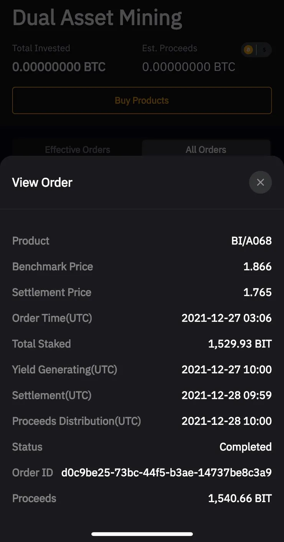Click the Total Invested BTC amount

59,67
